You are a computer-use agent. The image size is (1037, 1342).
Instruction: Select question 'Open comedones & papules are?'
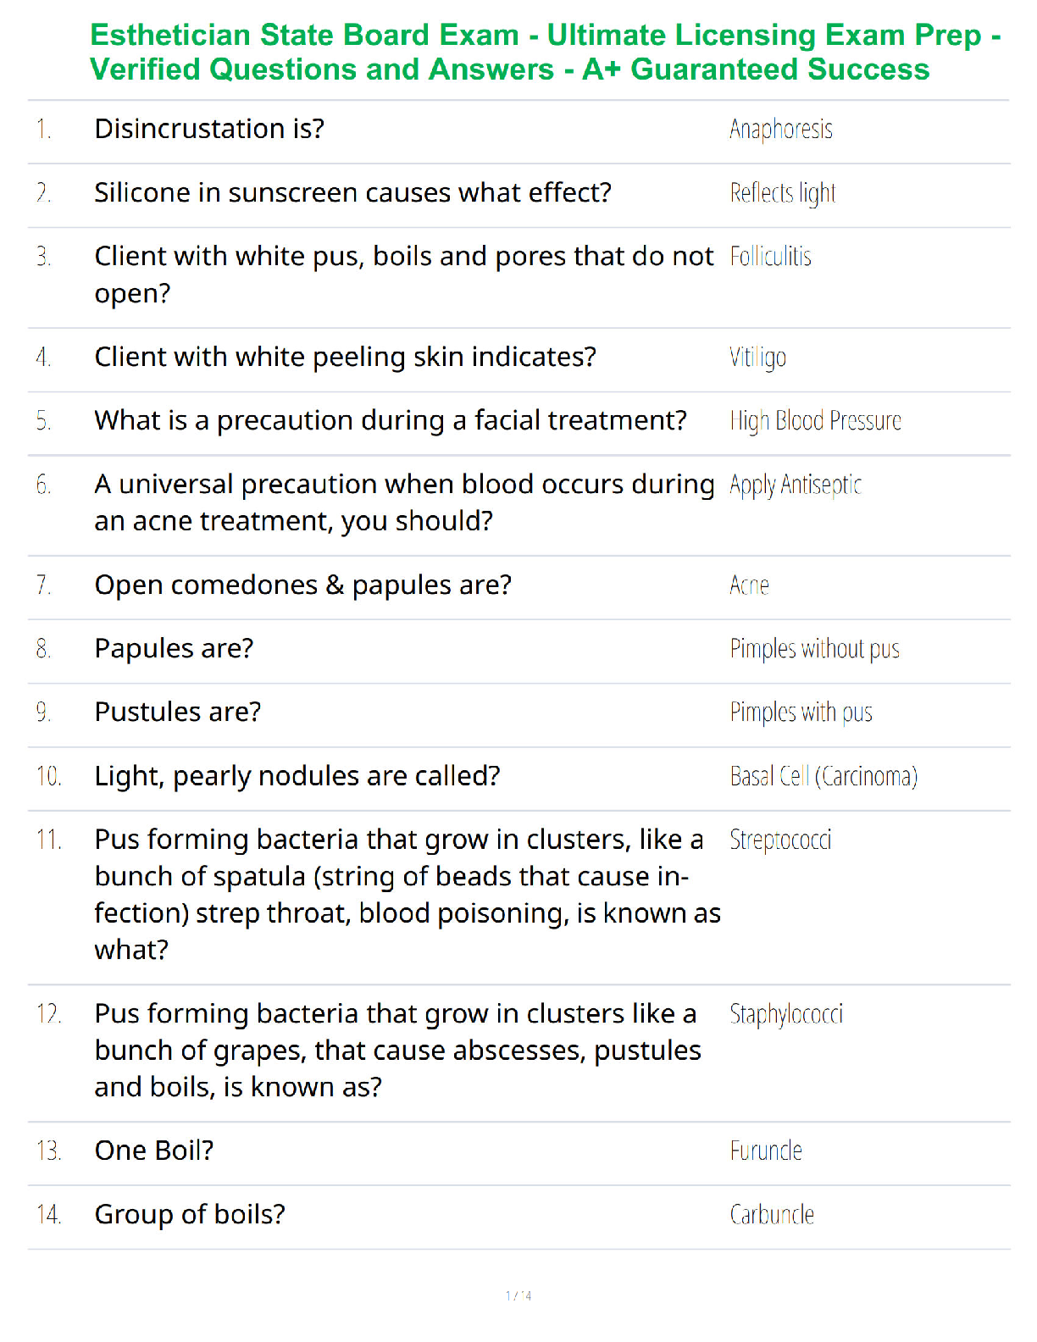pos(303,585)
